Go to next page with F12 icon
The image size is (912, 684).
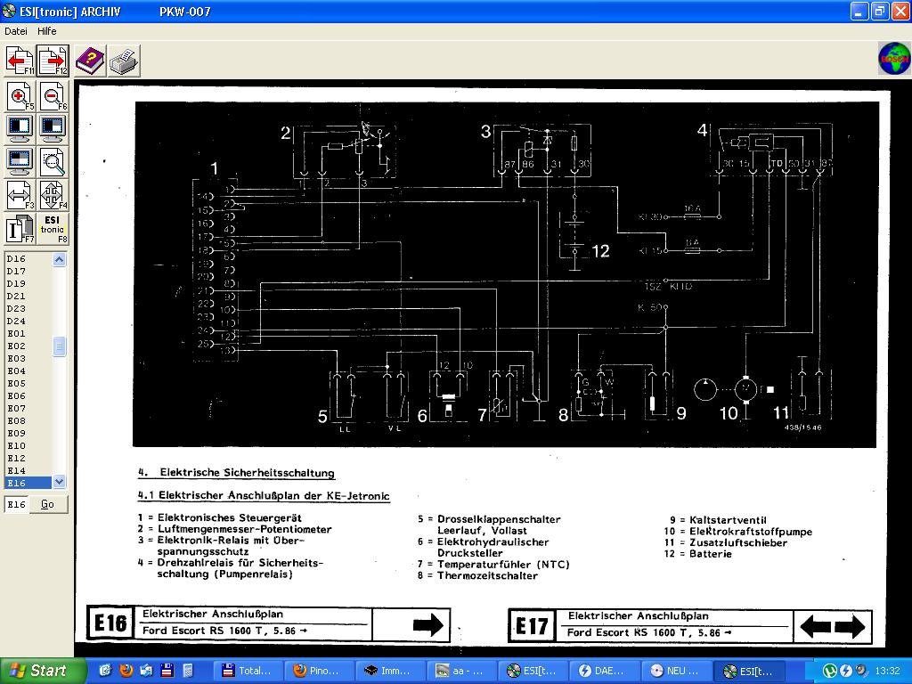click(53, 61)
